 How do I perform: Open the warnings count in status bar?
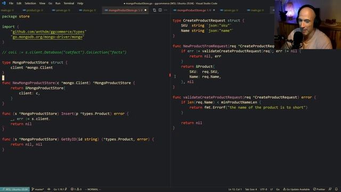click(x=79, y=189)
